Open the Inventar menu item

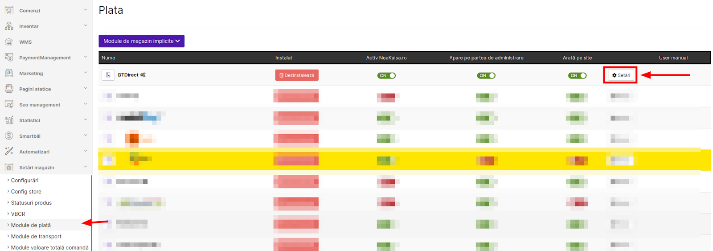tap(29, 26)
